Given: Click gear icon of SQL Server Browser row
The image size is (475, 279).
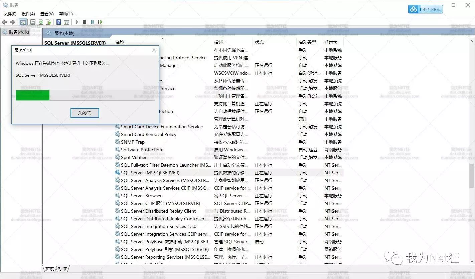Looking at the screenshot, I should click(118, 195).
